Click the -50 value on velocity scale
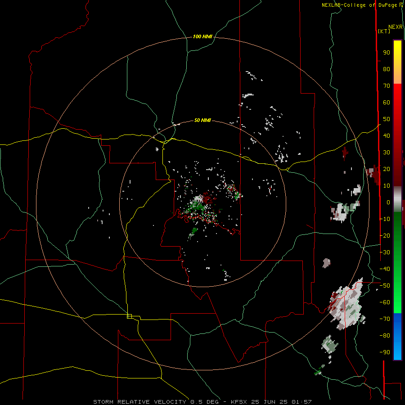 [x=385, y=286]
